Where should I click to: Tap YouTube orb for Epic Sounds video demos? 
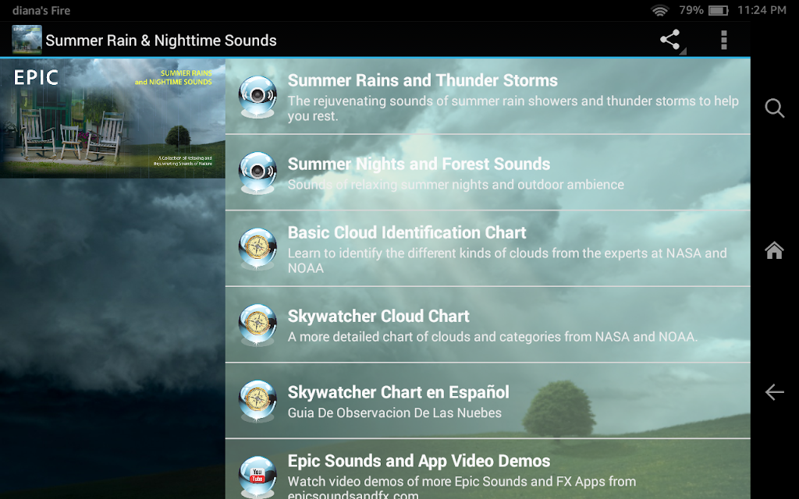pyautogui.click(x=257, y=476)
